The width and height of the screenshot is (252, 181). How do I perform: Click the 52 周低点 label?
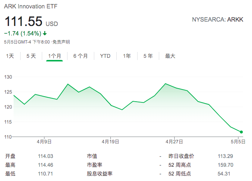pos(180,174)
